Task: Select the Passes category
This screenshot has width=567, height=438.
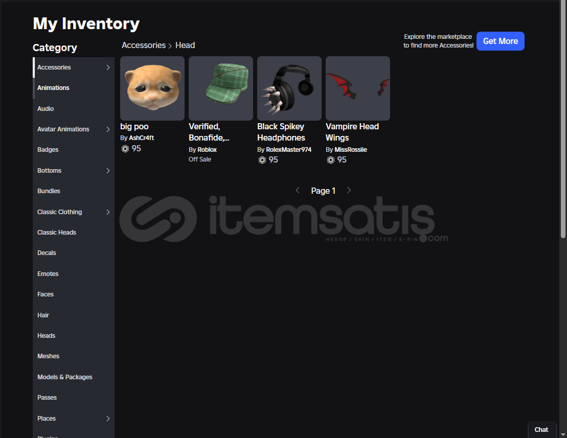Action: click(x=74, y=398)
